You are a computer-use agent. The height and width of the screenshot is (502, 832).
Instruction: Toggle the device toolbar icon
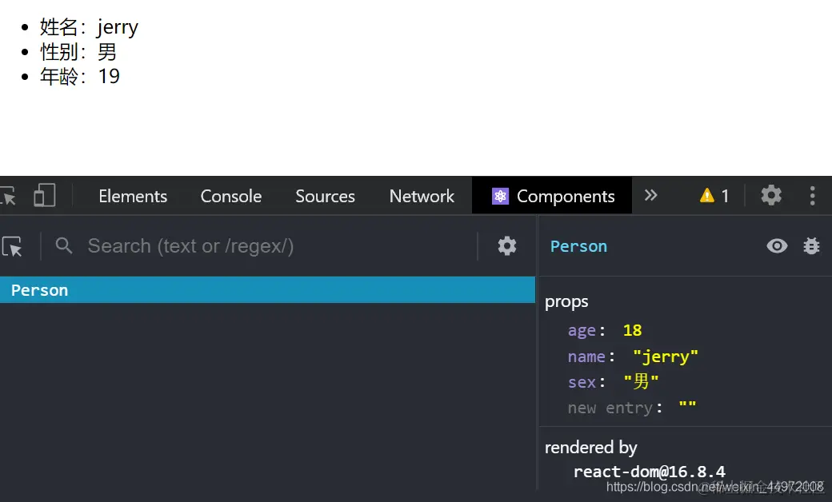point(45,196)
